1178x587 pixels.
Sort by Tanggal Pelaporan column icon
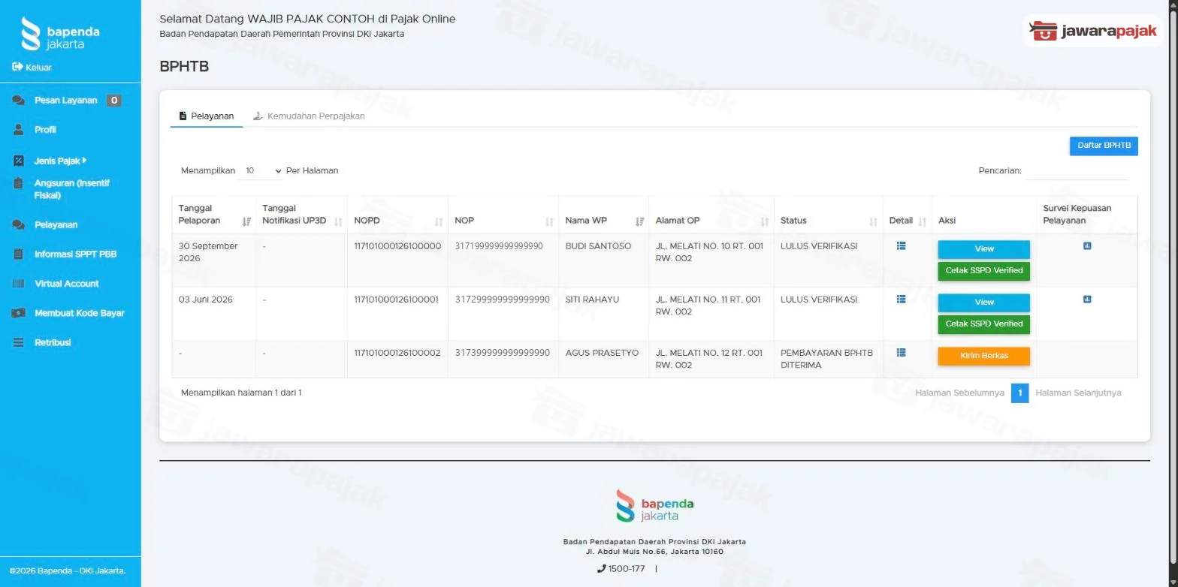(246, 221)
